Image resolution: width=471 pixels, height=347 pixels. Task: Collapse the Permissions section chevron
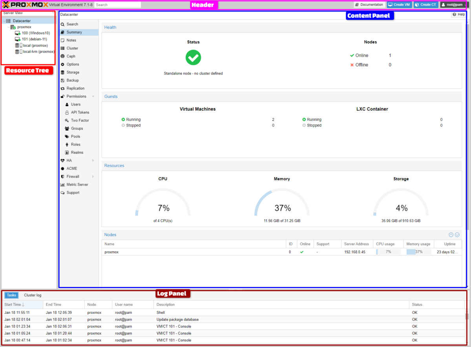point(93,96)
